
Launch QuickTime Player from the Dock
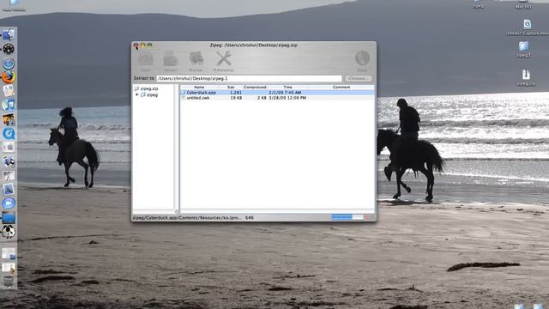9,134
